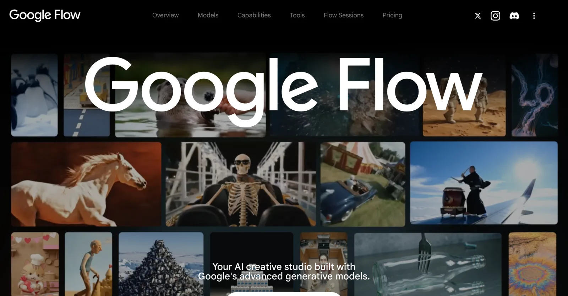The height and width of the screenshot is (296, 568).
Task: Visit the Flow Sessions page
Action: 344,15
